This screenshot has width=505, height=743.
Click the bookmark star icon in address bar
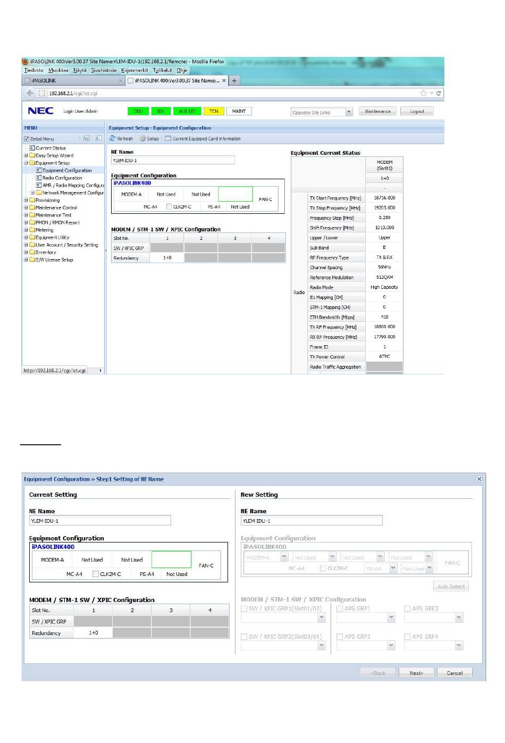click(423, 93)
